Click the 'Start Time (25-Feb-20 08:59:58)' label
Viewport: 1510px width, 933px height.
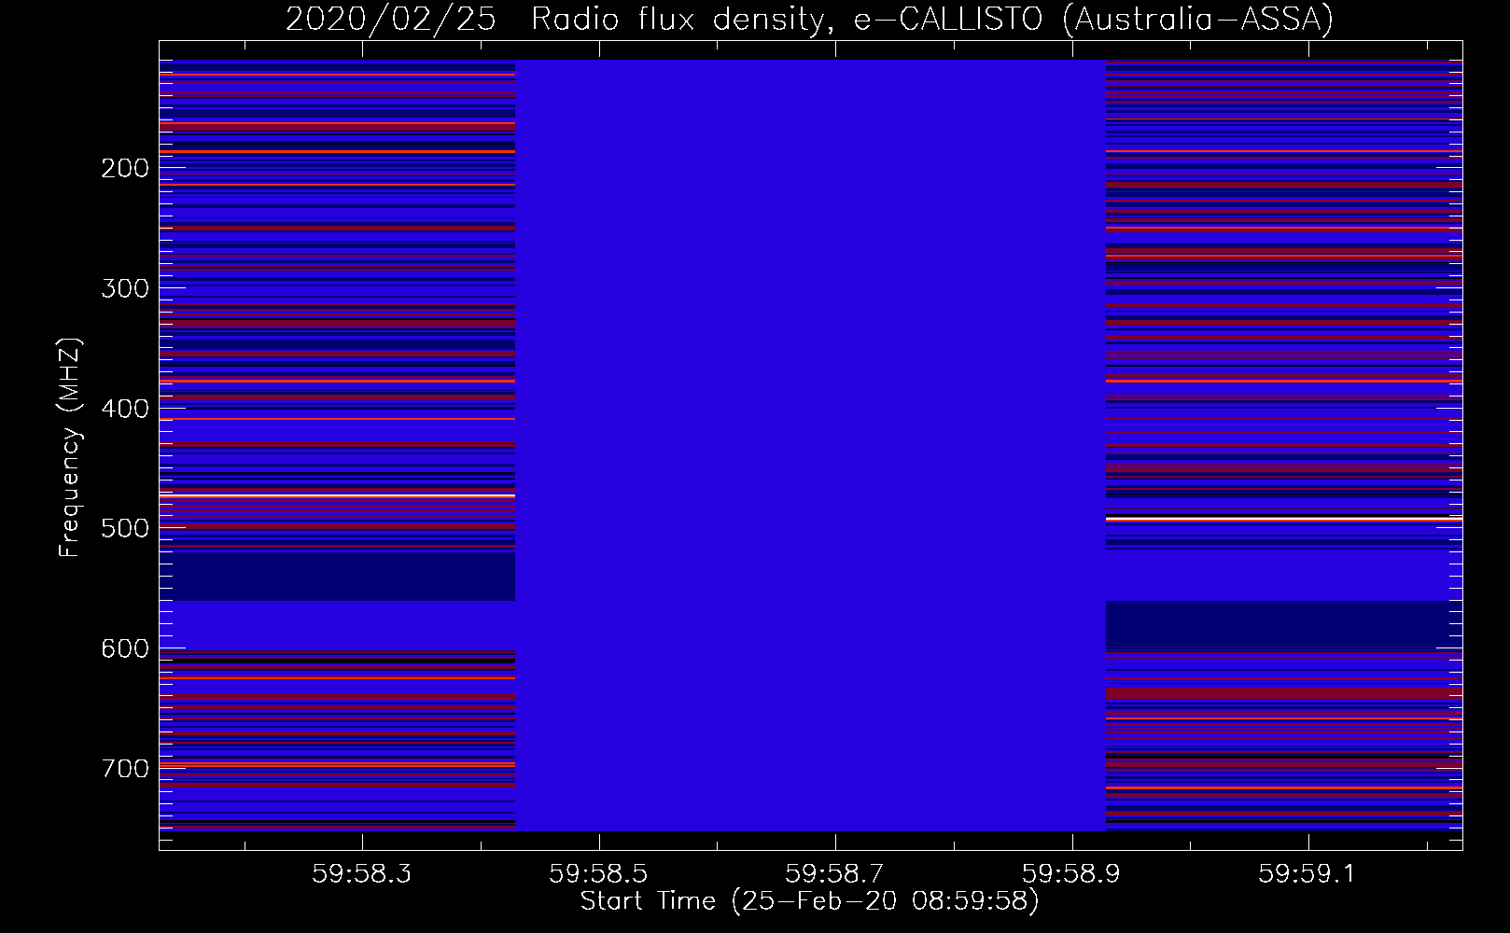coord(809,901)
